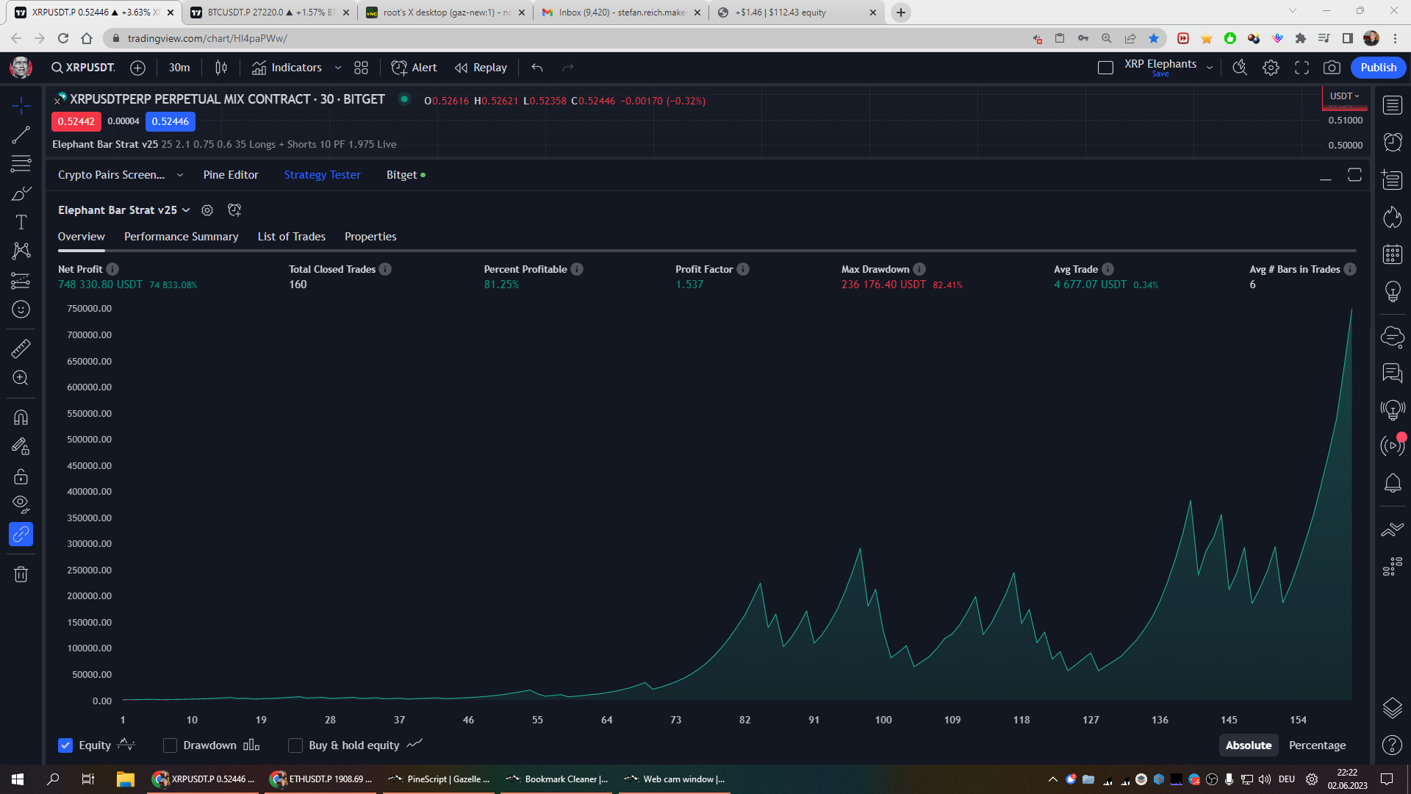1411x794 pixels.
Task: Open the Pine Editor tab
Action: coord(231,175)
